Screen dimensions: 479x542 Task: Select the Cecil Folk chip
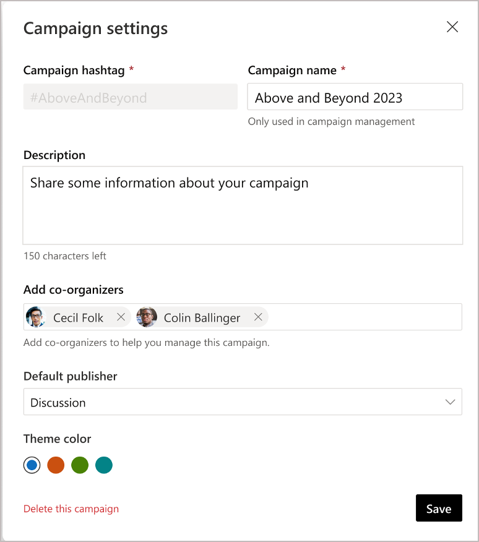79,317
